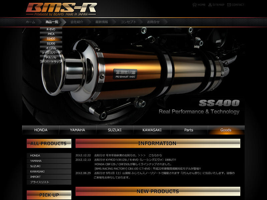This screenshot has height=200, width=267.
Task: Click the NEW PRODUCTS heading banner
Action: pos(158,191)
